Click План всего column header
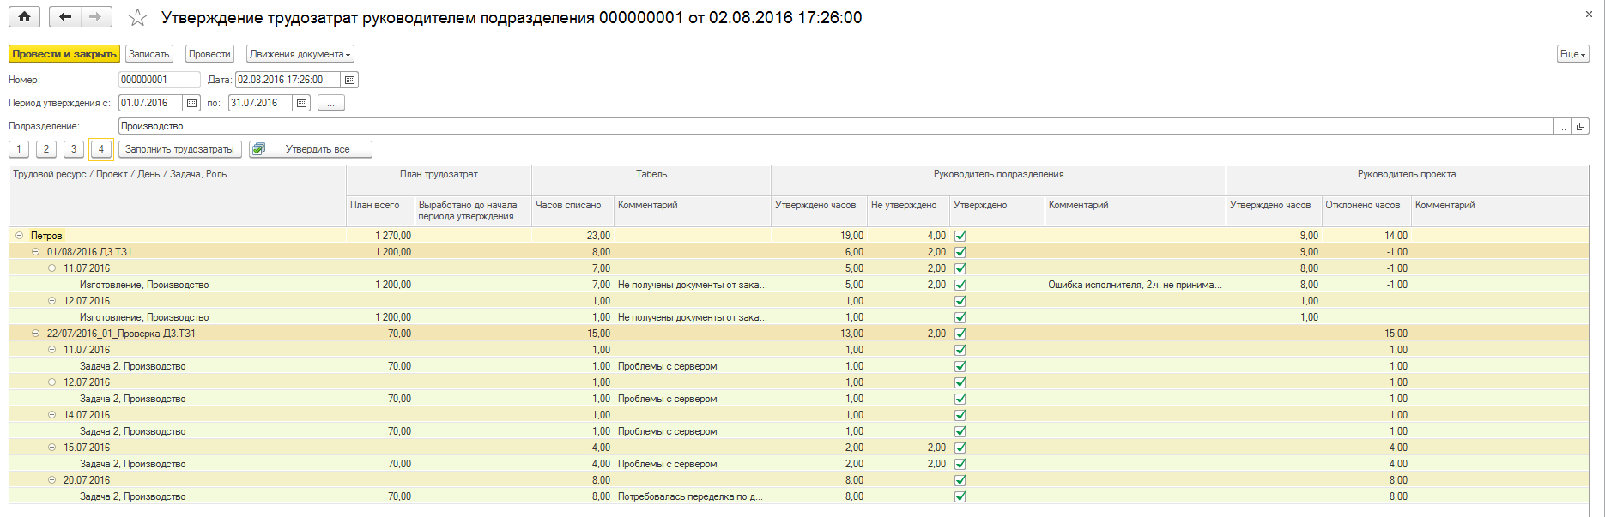Screen dimensions: 1605x517 380,211
